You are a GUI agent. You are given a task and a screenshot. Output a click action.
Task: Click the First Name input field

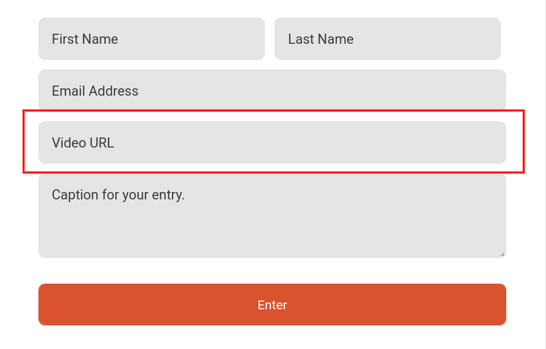151,39
